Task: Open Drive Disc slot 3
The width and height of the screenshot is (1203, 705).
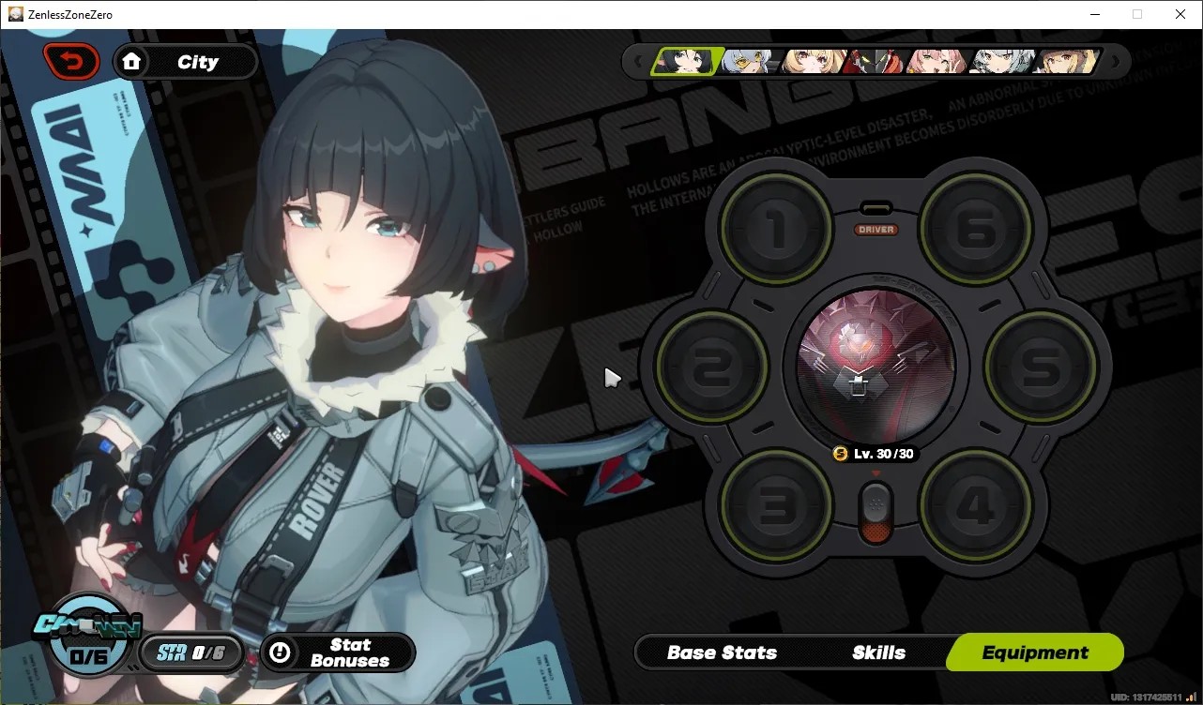Action: (776, 504)
